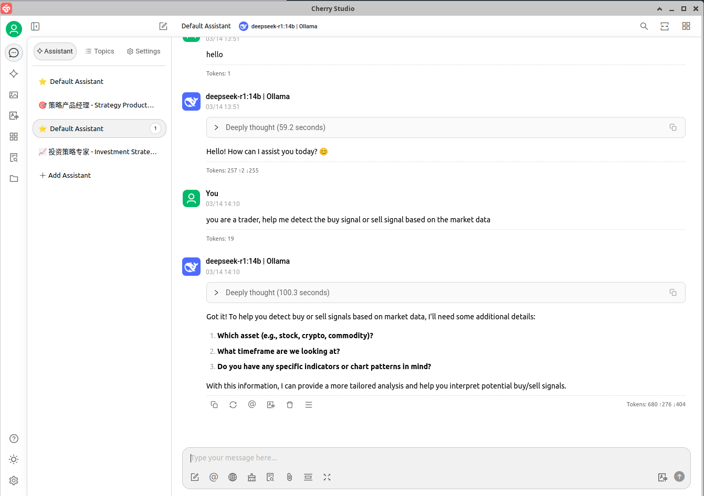The height and width of the screenshot is (496, 704).
Task: Toggle web search globe in input toolbar
Action: [233, 477]
